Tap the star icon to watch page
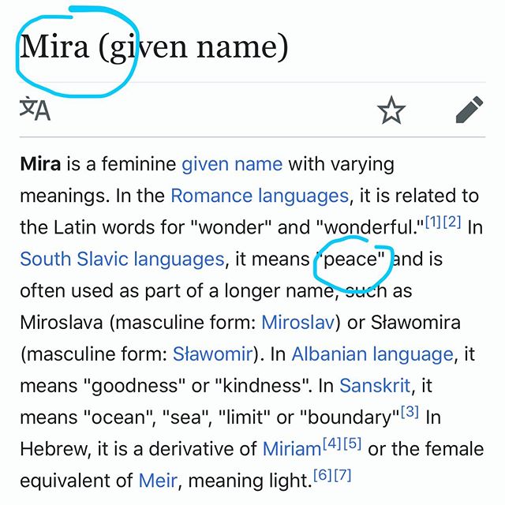This screenshot has width=505, height=505. point(391,110)
